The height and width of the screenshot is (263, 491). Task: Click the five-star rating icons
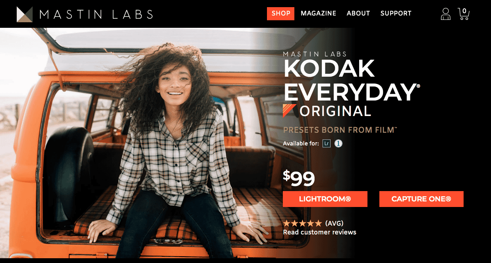point(302,223)
